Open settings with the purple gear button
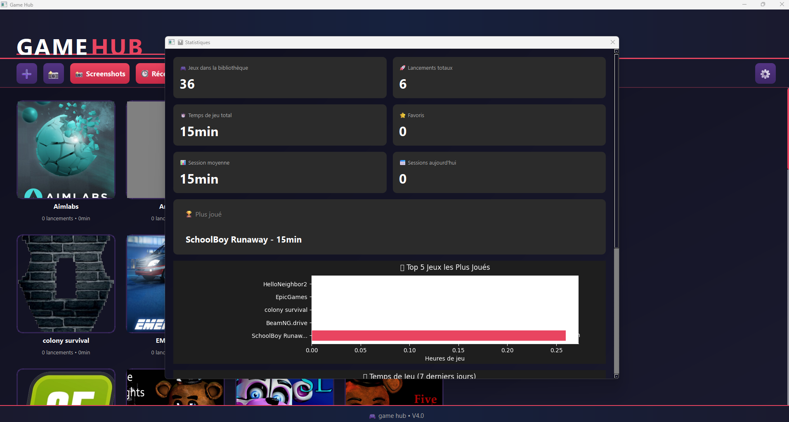 765,74
